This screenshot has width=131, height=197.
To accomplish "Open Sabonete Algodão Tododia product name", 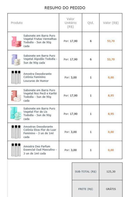I will 40,59.
